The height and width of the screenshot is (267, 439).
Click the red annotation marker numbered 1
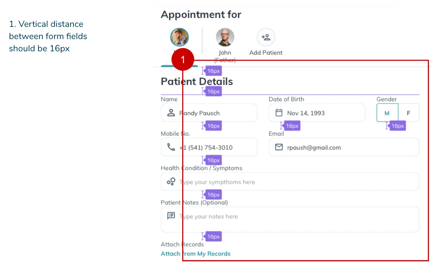pos(183,60)
